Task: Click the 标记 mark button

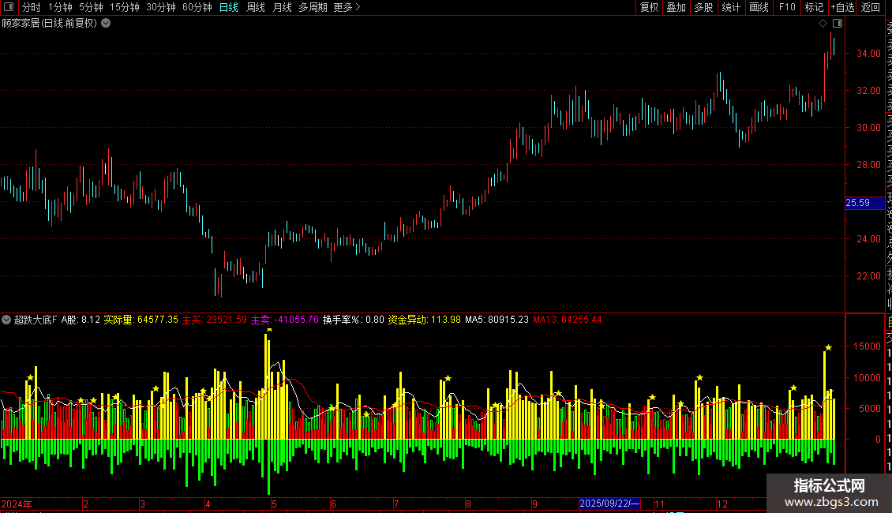Action: 814,7
